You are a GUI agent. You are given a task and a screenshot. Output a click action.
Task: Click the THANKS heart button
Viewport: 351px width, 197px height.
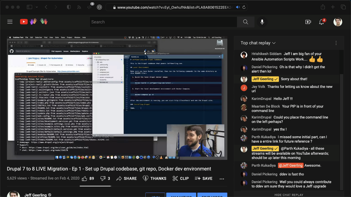(x=154, y=178)
